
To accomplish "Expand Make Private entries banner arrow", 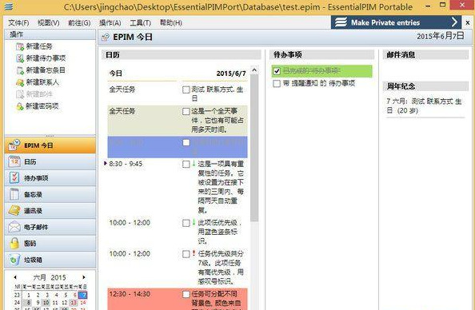I will [x=454, y=22].
